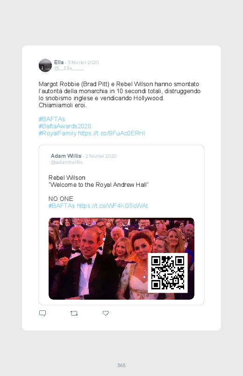Click the @adamtwillis handle
Image resolution: width=243 pixels, height=376 pixels.
point(67,162)
